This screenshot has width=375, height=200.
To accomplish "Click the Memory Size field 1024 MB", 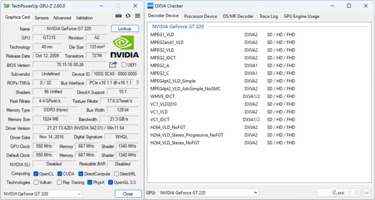I will pyautogui.click(x=50, y=119).
